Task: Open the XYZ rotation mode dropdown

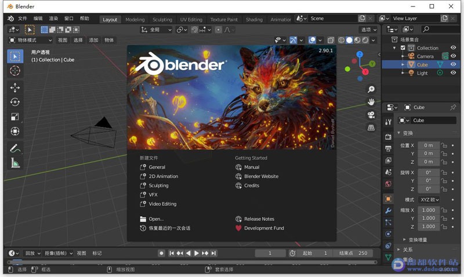Action: coord(430,200)
